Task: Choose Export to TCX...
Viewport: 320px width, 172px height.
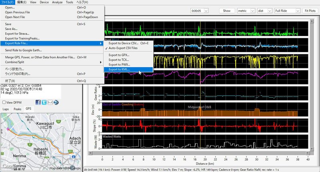Action: point(128,60)
